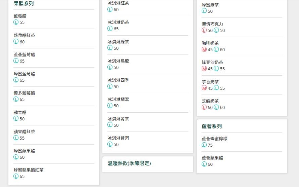Click the L size icon under 冰淇淋奶茶
The image size is (299, 187).
110,29
